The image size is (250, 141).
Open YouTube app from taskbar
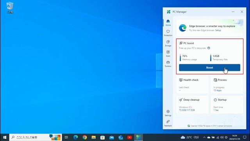point(129,137)
